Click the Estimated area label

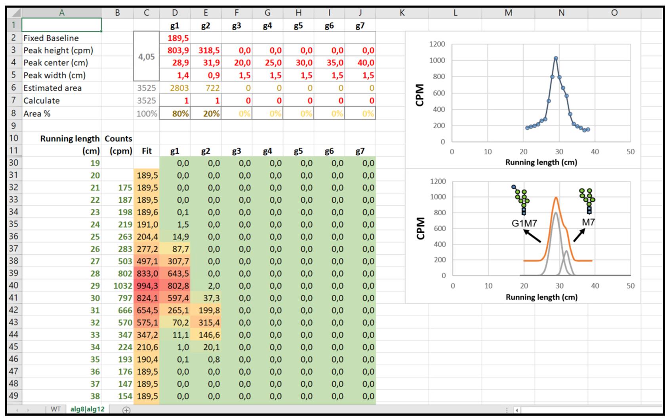(x=62, y=88)
